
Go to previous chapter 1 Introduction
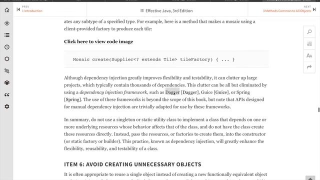[32, 11]
